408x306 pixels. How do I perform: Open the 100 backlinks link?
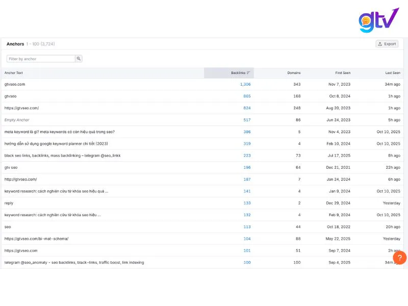pyautogui.click(x=247, y=263)
